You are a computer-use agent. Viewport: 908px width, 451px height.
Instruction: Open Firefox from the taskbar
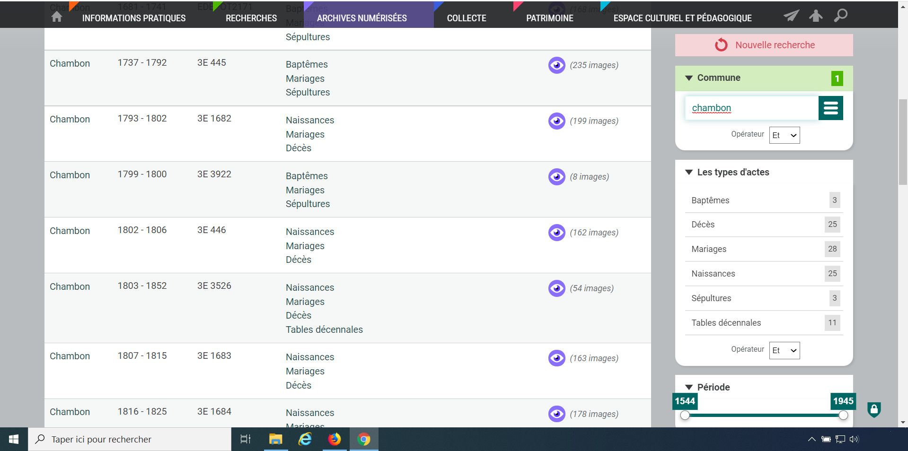[x=335, y=439]
